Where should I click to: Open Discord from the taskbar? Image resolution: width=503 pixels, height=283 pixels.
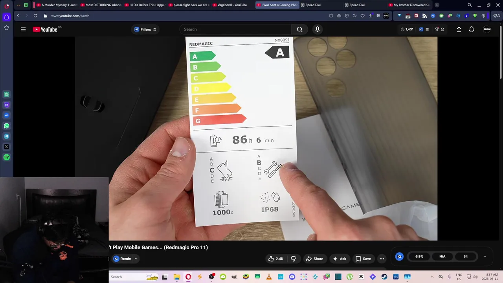(292, 277)
